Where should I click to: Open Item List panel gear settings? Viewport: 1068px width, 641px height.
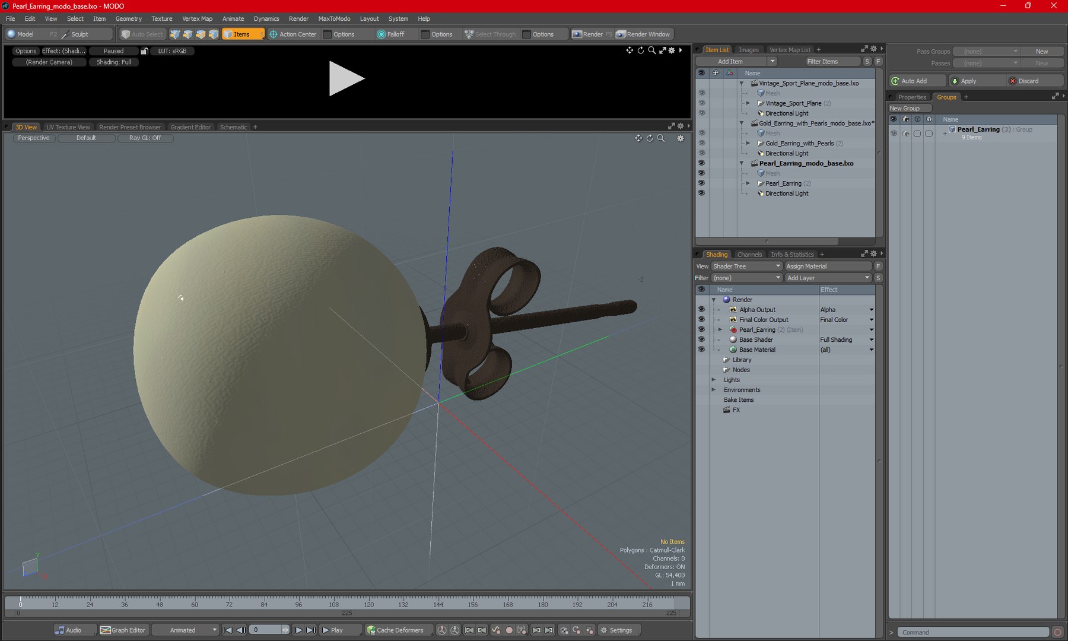coord(873,49)
